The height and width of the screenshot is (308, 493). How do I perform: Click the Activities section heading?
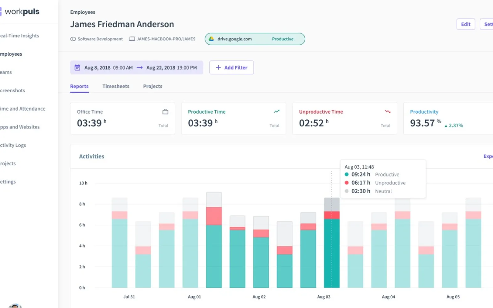point(92,156)
